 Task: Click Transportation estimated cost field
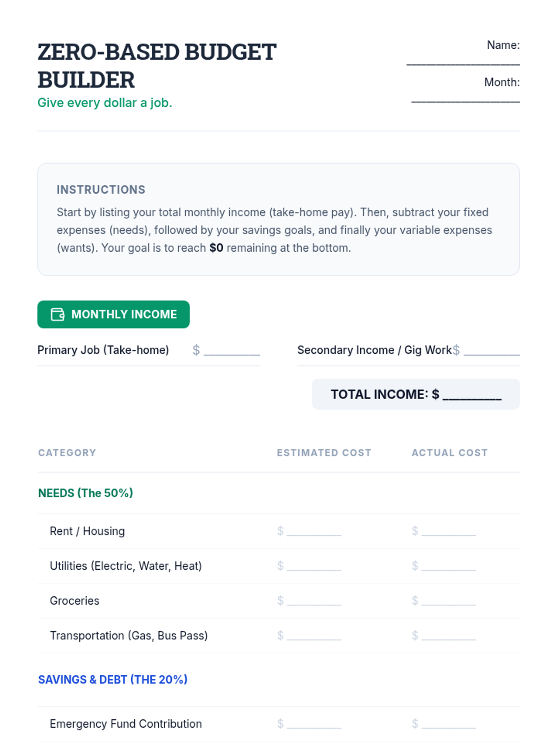point(314,636)
